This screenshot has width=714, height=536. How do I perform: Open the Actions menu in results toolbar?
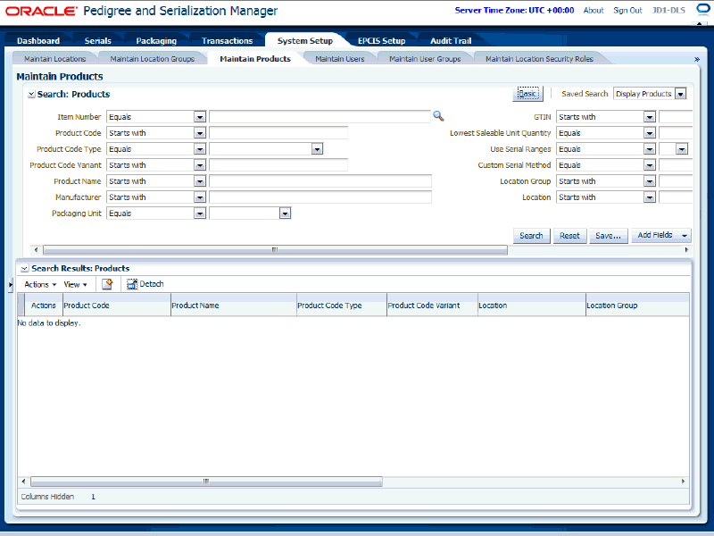click(40, 284)
